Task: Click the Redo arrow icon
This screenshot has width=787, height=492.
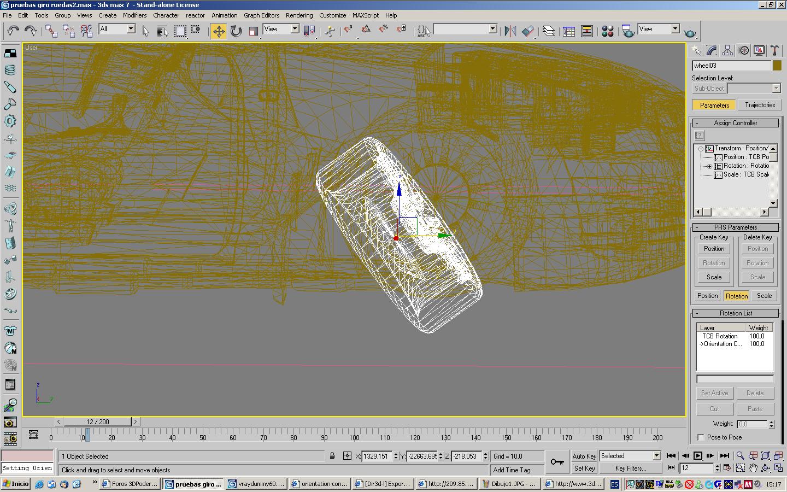Action: (31, 31)
